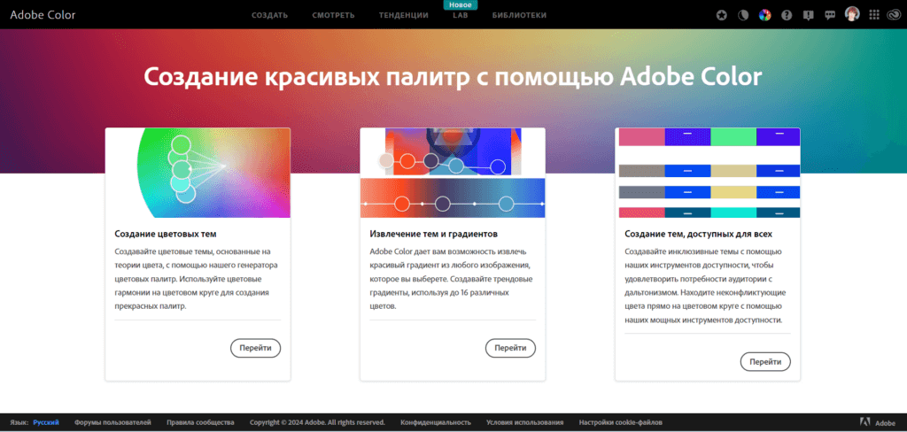The image size is (907, 432).
Task: Open the chat bubble icon
Action: (x=830, y=16)
